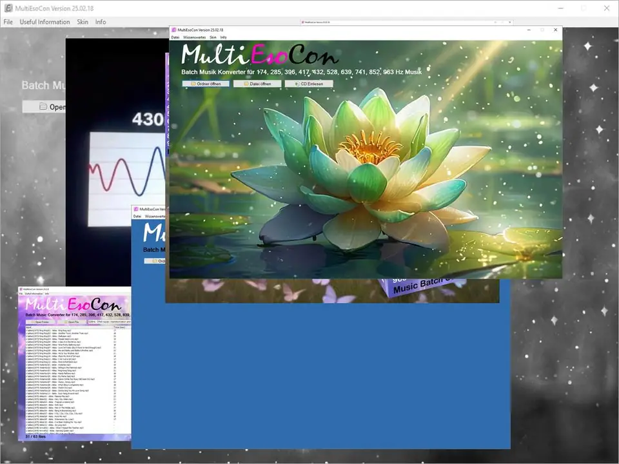Open the Skin menu of the foreground window

(x=213, y=37)
